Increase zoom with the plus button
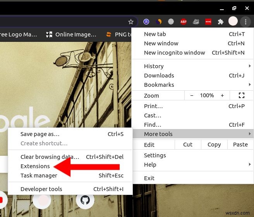This screenshot has width=254, height=217. [x=222, y=95]
